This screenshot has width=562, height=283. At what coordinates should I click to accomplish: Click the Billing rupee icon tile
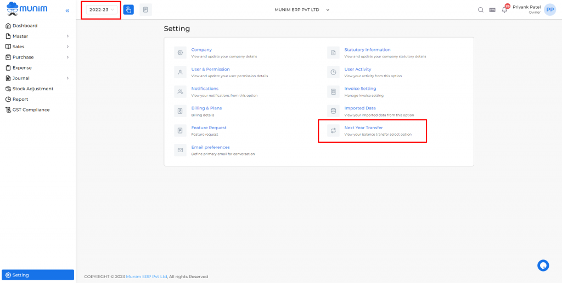tap(180, 111)
